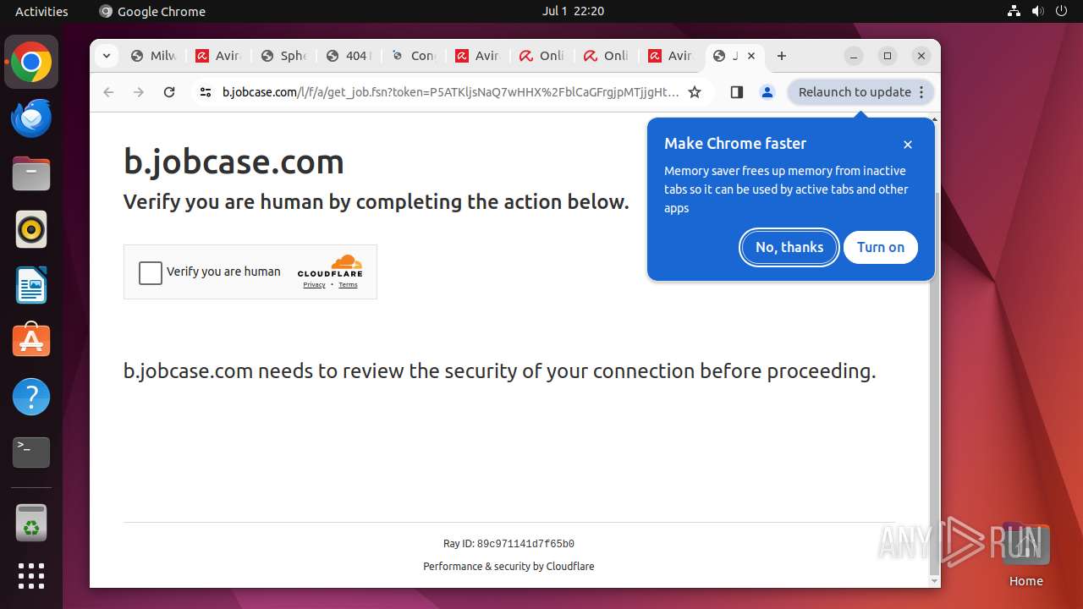The width and height of the screenshot is (1083, 609).
Task: Maximize the Chrome window
Action: coord(888,56)
